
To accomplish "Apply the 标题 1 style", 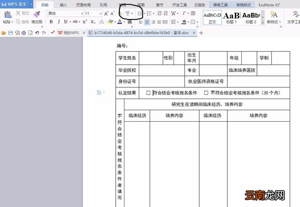I will 231,18.
